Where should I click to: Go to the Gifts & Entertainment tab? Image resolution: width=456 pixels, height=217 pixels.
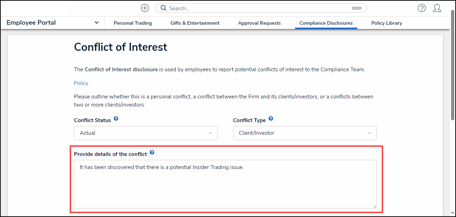[x=195, y=23]
